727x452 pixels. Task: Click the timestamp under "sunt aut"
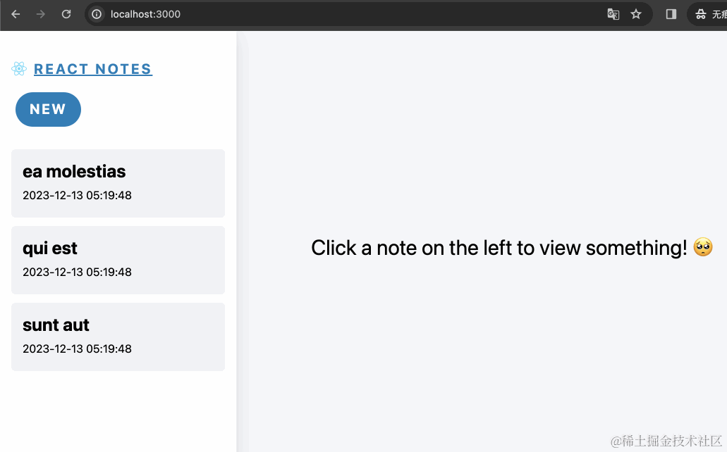pyautogui.click(x=77, y=349)
